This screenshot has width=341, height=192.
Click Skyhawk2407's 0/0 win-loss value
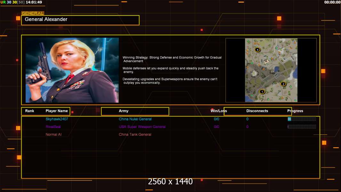pyautogui.click(x=216, y=119)
